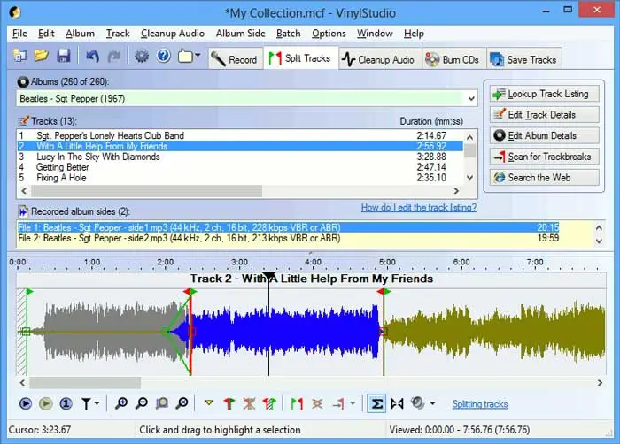Switch to the Record tab

click(235, 59)
